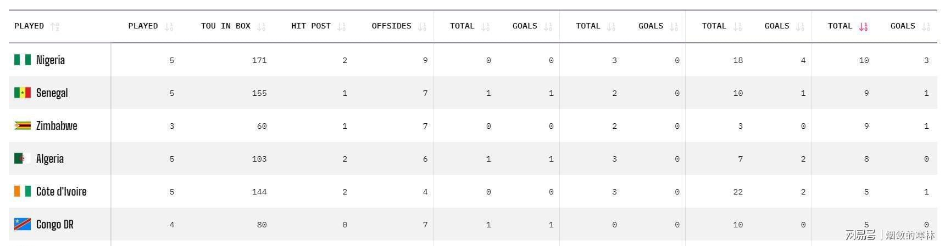The height and width of the screenshot is (246, 945).
Task: Click the pink active sort icon
Action: click(863, 26)
